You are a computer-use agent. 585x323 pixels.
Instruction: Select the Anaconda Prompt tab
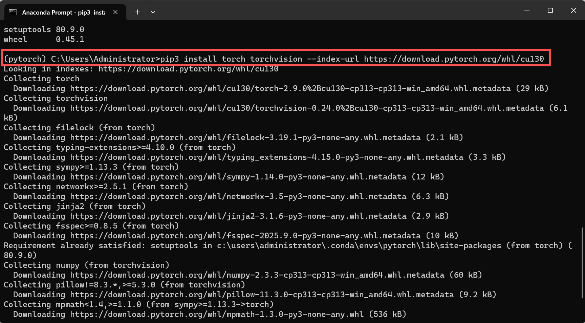pyautogui.click(x=61, y=12)
